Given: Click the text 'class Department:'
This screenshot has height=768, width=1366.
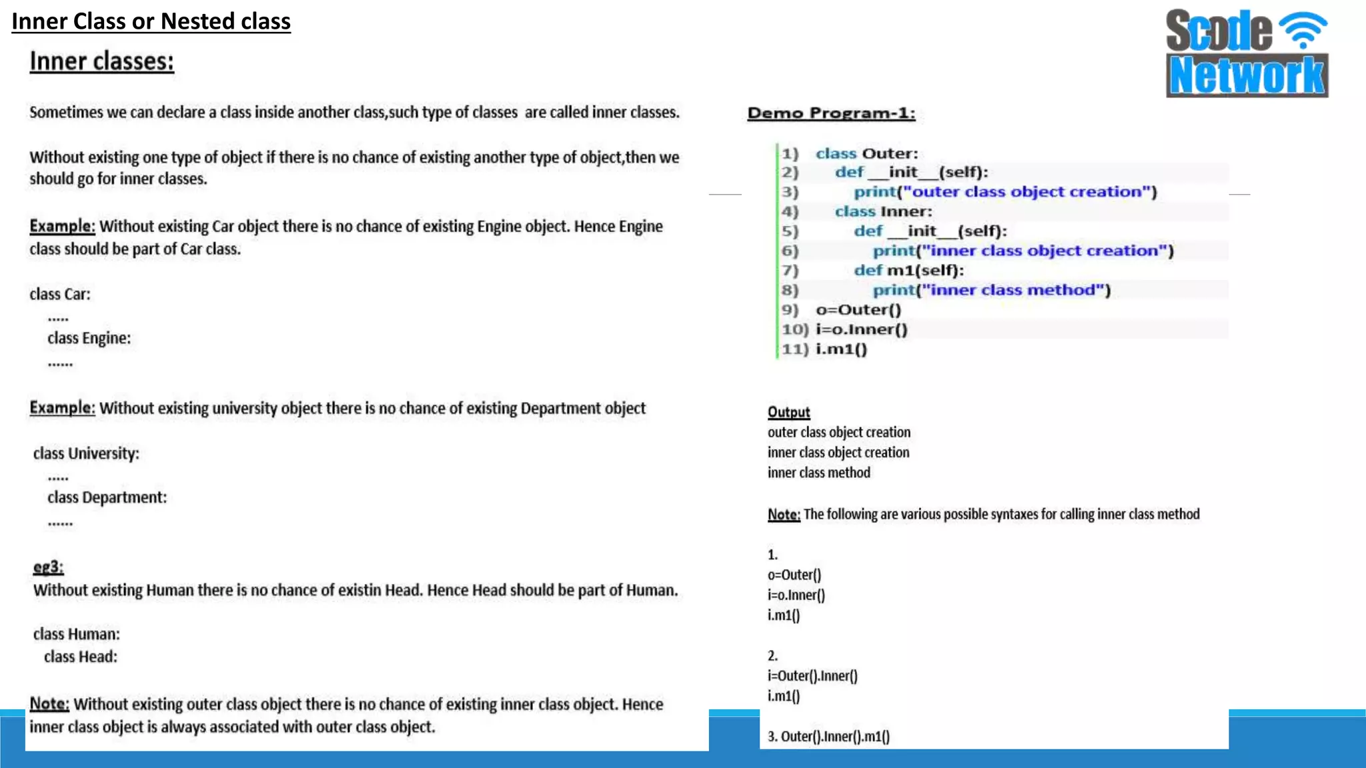Looking at the screenshot, I should tap(107, 497).
